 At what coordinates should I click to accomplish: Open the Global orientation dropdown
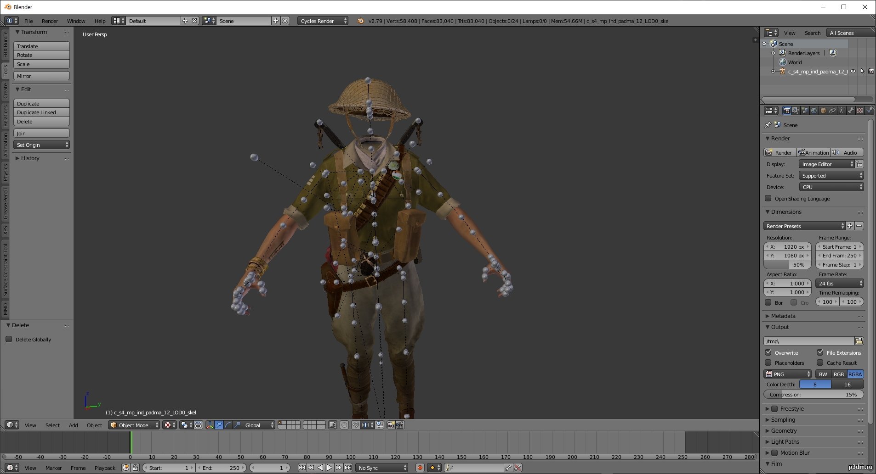pyautogui.click(x=259, y=425)
